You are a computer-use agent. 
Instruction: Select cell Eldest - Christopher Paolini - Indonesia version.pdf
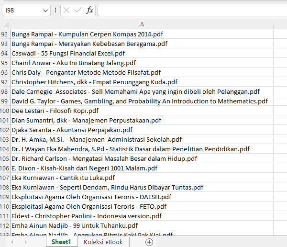pos(142,216)
